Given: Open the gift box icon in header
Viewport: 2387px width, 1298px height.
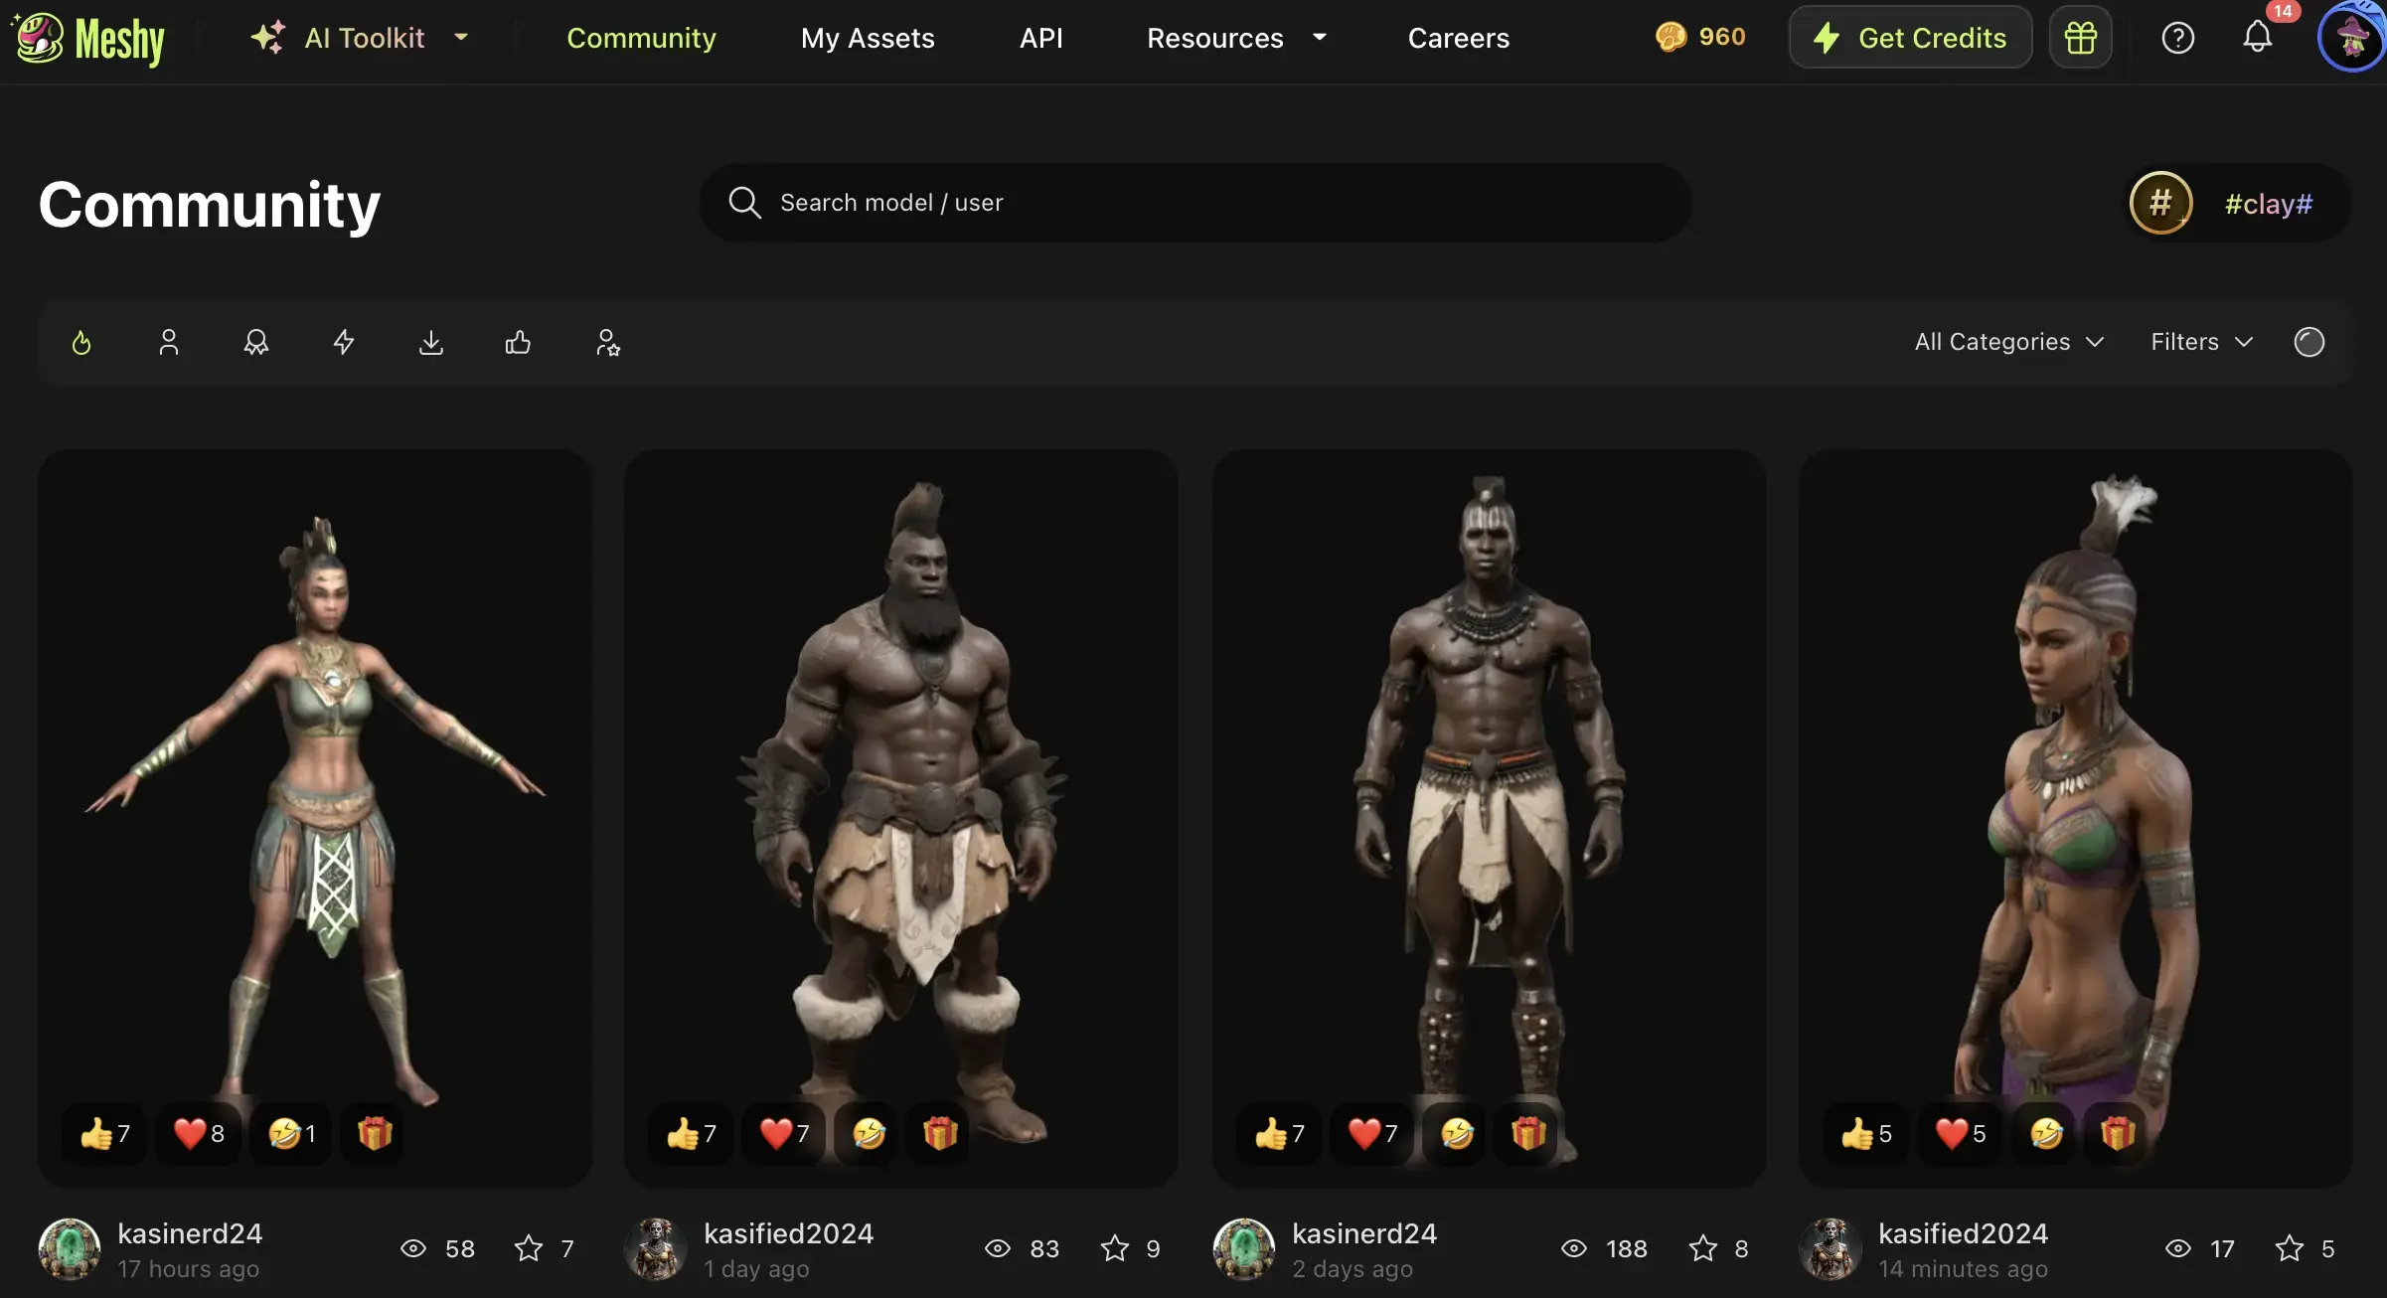Looking at the screenshot, I should click(x=2080, y=38).
